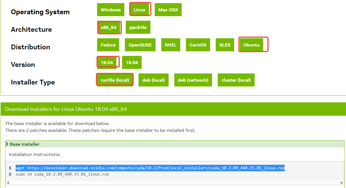Click the wget download command line
Image resolution: width=346 pixels, height=188 pixels.
(150, 168)
